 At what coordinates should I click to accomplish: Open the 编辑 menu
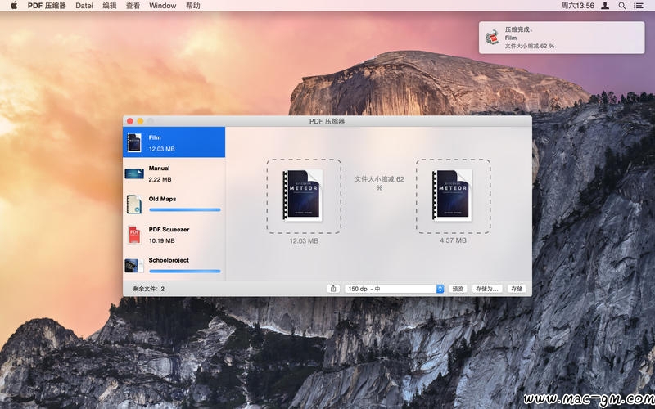[x=110, y=6]
